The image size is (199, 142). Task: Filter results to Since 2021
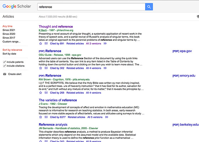click(9, 30)
